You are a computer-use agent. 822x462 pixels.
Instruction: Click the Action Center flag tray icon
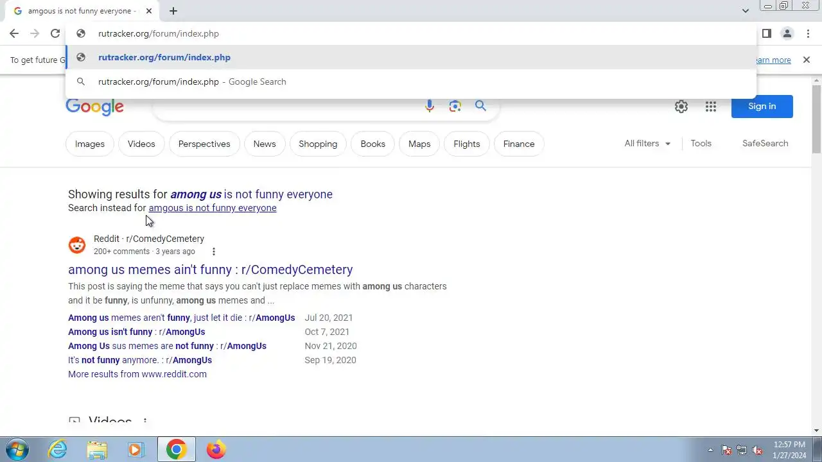tap(726, 450)
